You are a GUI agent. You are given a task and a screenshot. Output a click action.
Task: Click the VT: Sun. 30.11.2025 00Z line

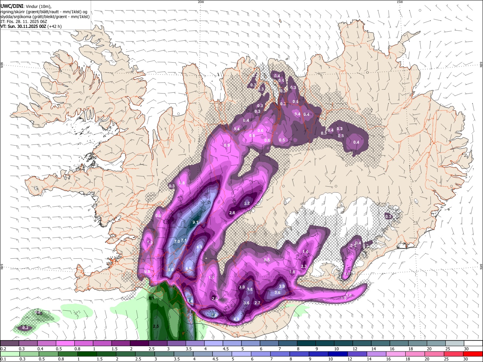click(x=31, y=26)
